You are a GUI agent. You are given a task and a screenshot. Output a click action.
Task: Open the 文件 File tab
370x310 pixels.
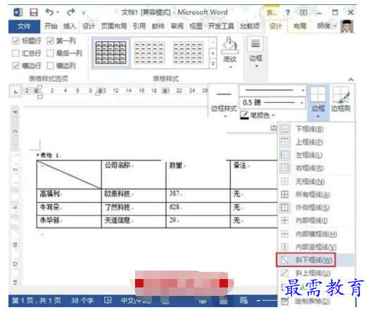[24, 26]
